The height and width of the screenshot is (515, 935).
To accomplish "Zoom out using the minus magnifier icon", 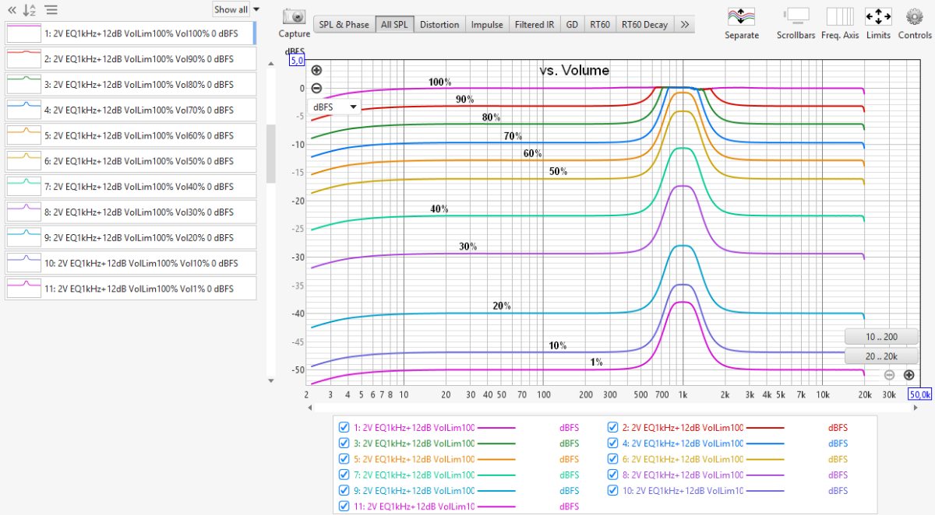I will 316,88.
